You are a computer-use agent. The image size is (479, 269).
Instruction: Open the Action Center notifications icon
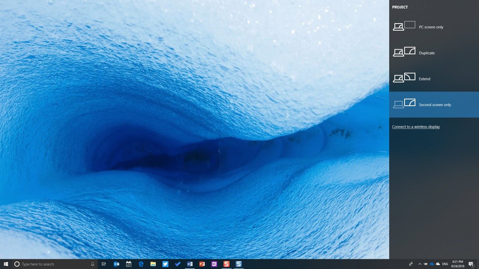(x=471, y=264)
